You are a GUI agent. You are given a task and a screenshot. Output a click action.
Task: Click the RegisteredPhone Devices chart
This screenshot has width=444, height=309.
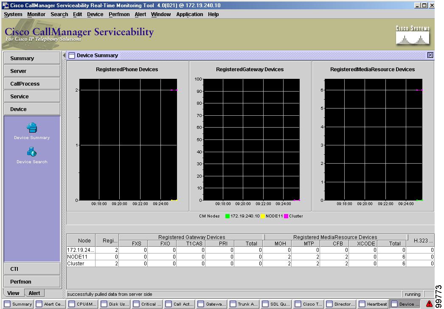pos(128,139)
